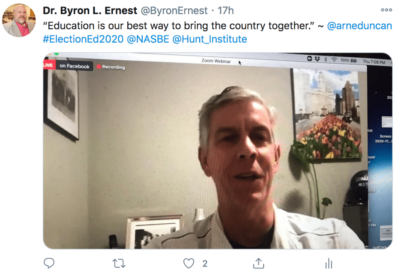Click the Dropbox icon in menu bar
The width and height of the screenshot is (397, 275).
pyautogui.click(x=317, y=59)
